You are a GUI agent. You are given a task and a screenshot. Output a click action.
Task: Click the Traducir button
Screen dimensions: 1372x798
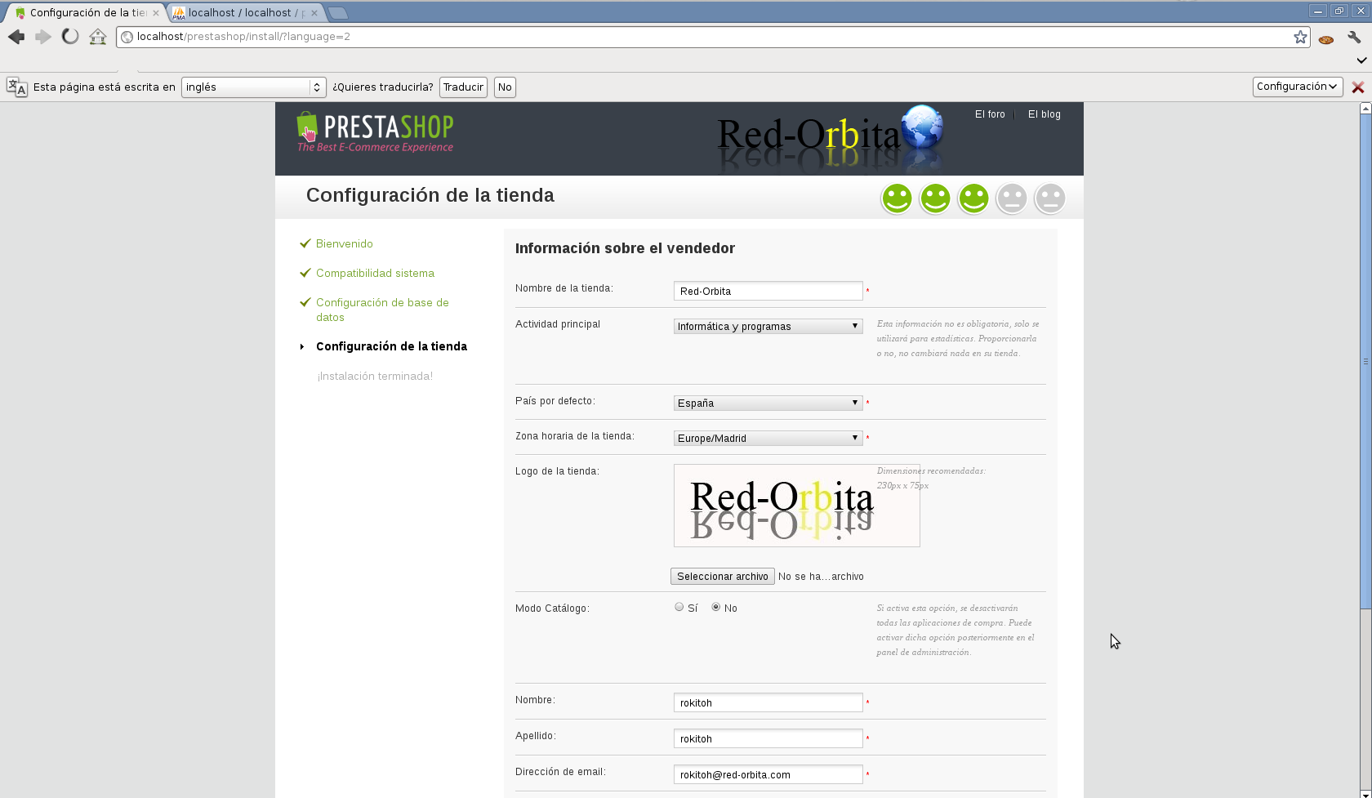(463, 87)
